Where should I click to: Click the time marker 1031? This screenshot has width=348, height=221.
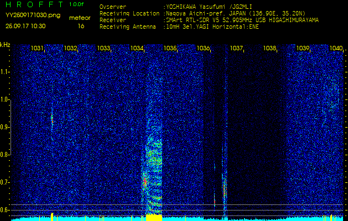point(37,48)
